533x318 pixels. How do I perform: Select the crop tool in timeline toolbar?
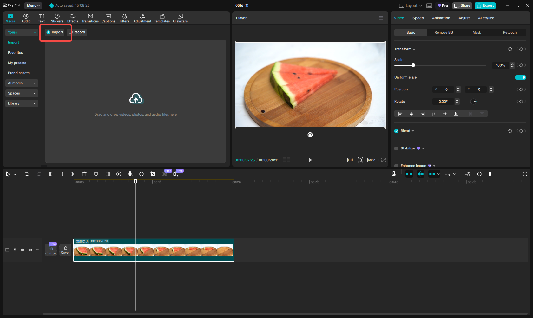click(153, 174)
